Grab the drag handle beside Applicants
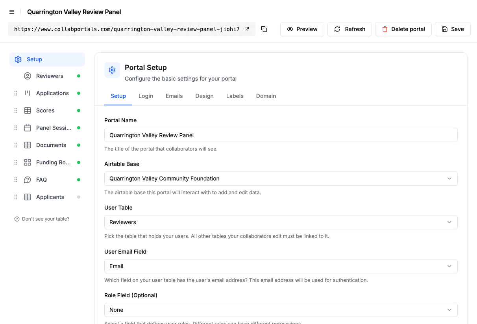477x324 pixels. click(x=16, y=197)
